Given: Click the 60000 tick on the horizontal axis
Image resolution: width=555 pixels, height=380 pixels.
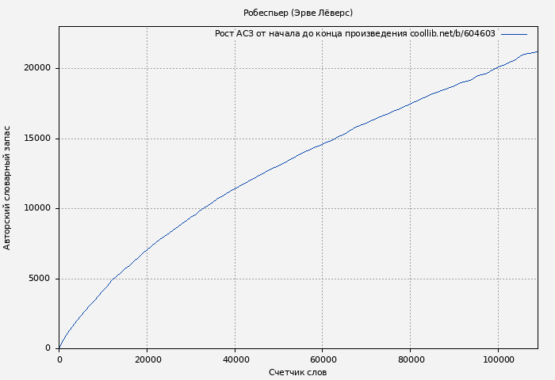Looking at the screenshot, I should [x=322, y=359].
